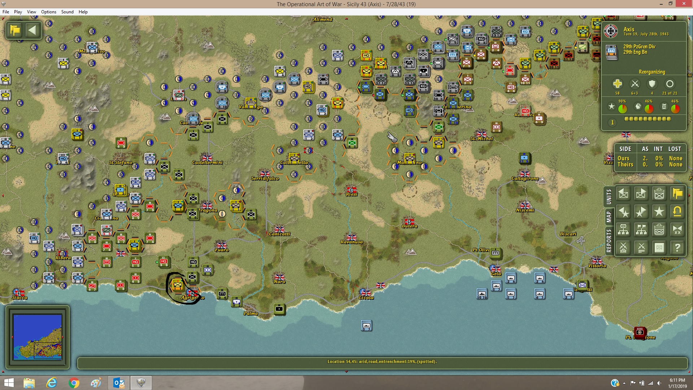Screen dimensions: 693x390
Task: Select previous formation star-arrow icon
Action: click(623, 212)
